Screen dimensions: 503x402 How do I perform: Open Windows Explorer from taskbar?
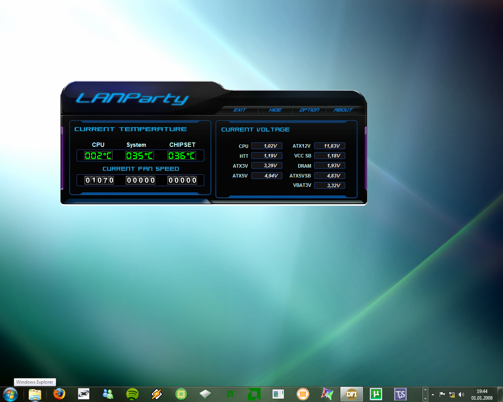pyautogui.click(x=35, y=394)
